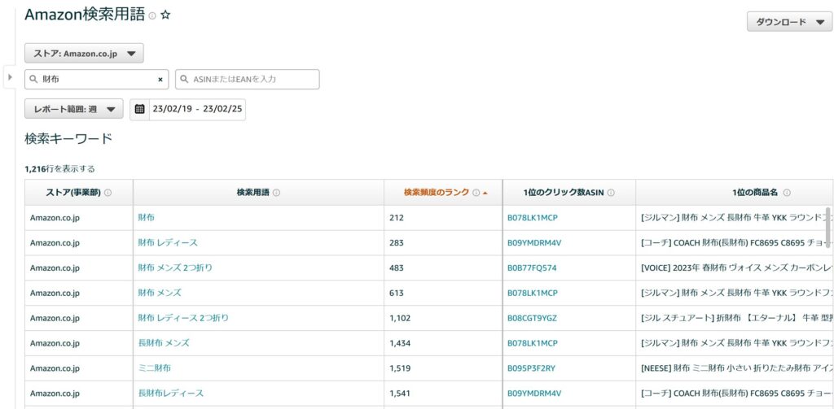The image size is (834, 409).
Task: Select the rank value 1,102
Action: coord(400,318)
